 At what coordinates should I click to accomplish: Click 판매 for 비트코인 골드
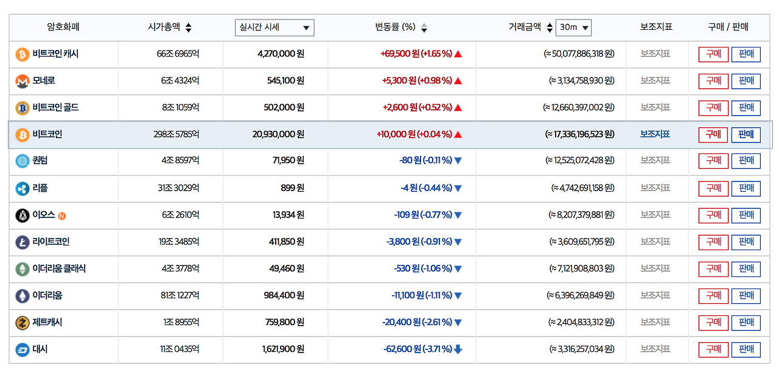(x=746, y=108)
